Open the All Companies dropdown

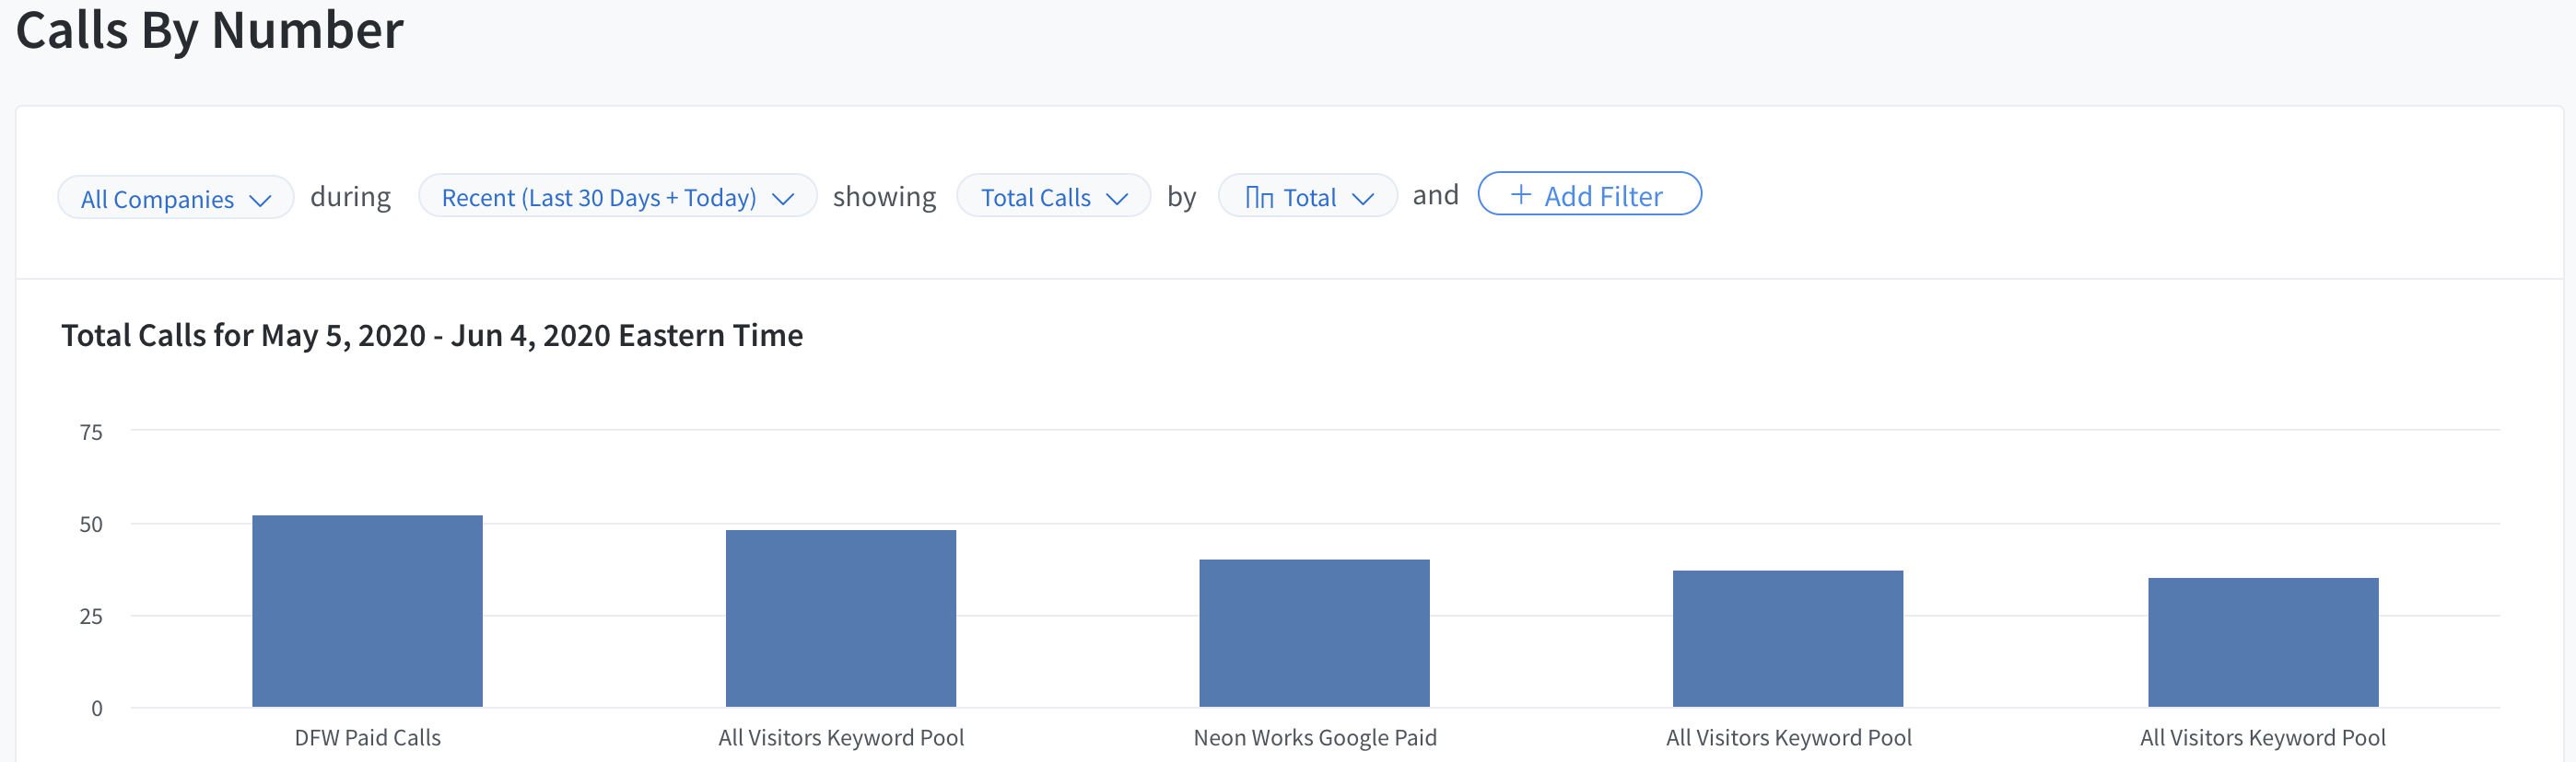point(176,198)
